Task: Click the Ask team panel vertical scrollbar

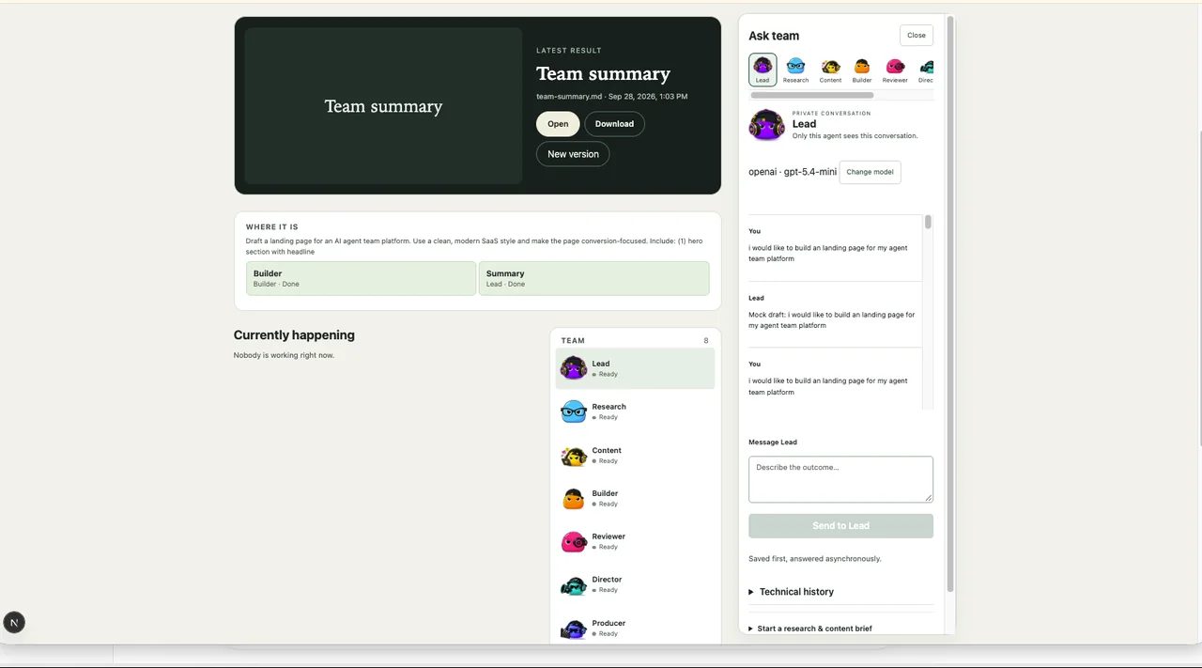Action: [x=950, y=303]
